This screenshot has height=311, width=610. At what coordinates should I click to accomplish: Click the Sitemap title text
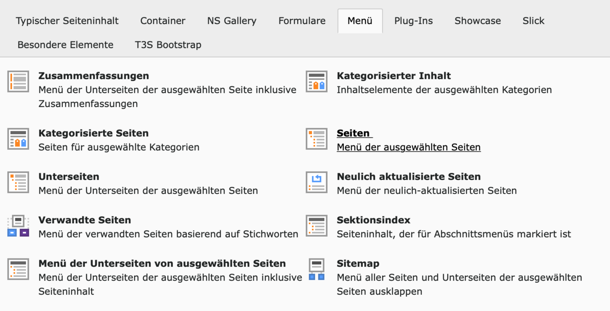tap(358, 263)
